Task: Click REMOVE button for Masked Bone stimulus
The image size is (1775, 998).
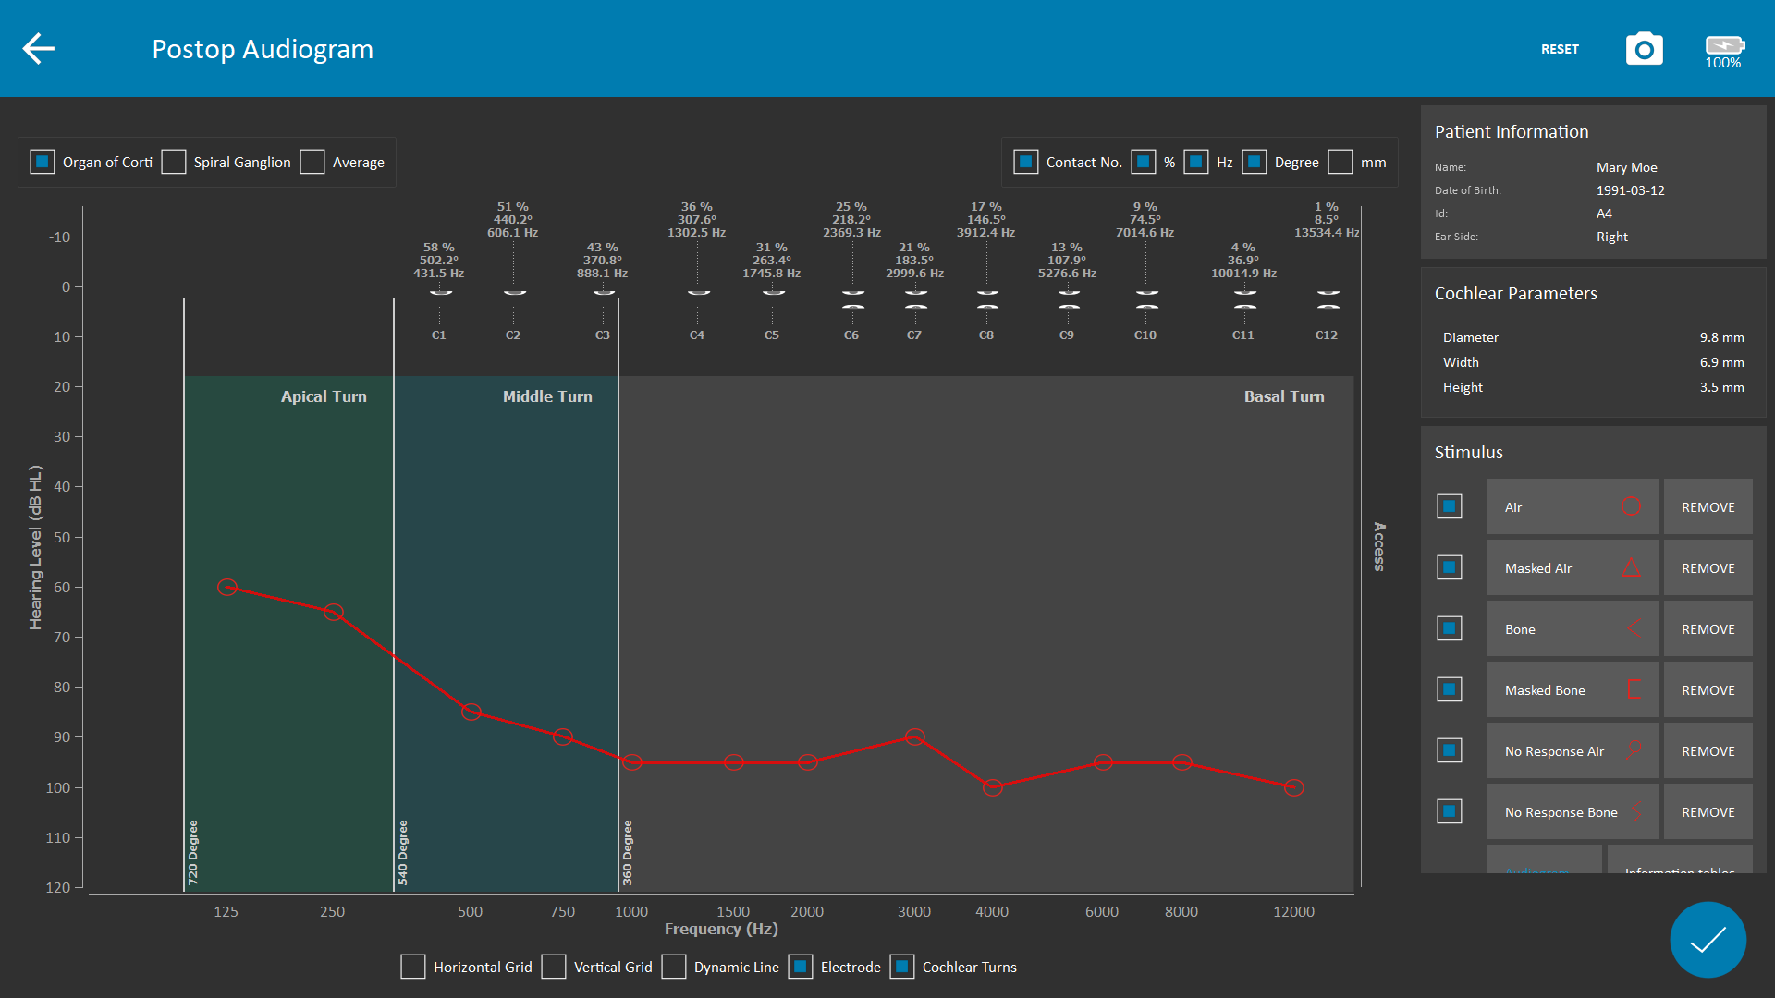Action: click(1709, 689)
